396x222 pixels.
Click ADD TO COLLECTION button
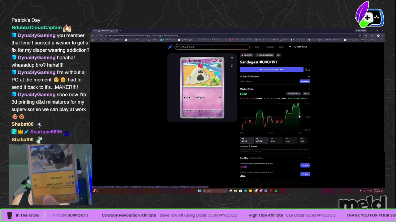[272, 70]
